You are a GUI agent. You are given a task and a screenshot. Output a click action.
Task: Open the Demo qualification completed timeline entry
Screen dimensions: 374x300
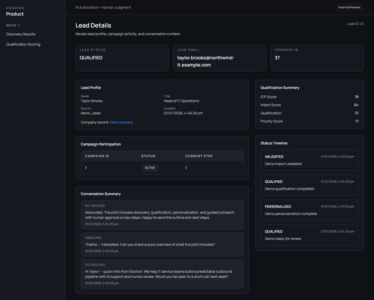tap(309, 185)
